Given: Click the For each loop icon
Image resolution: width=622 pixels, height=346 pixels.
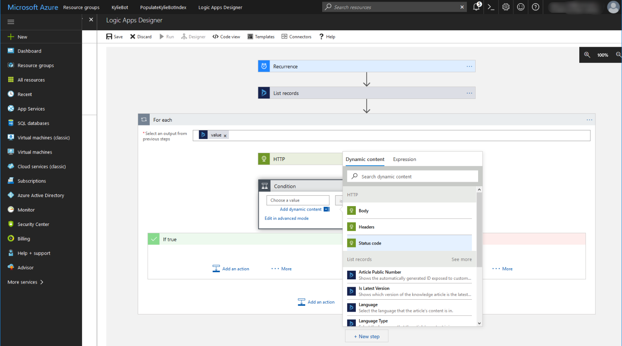Looking at the screenshot, I should pos(144,120).
